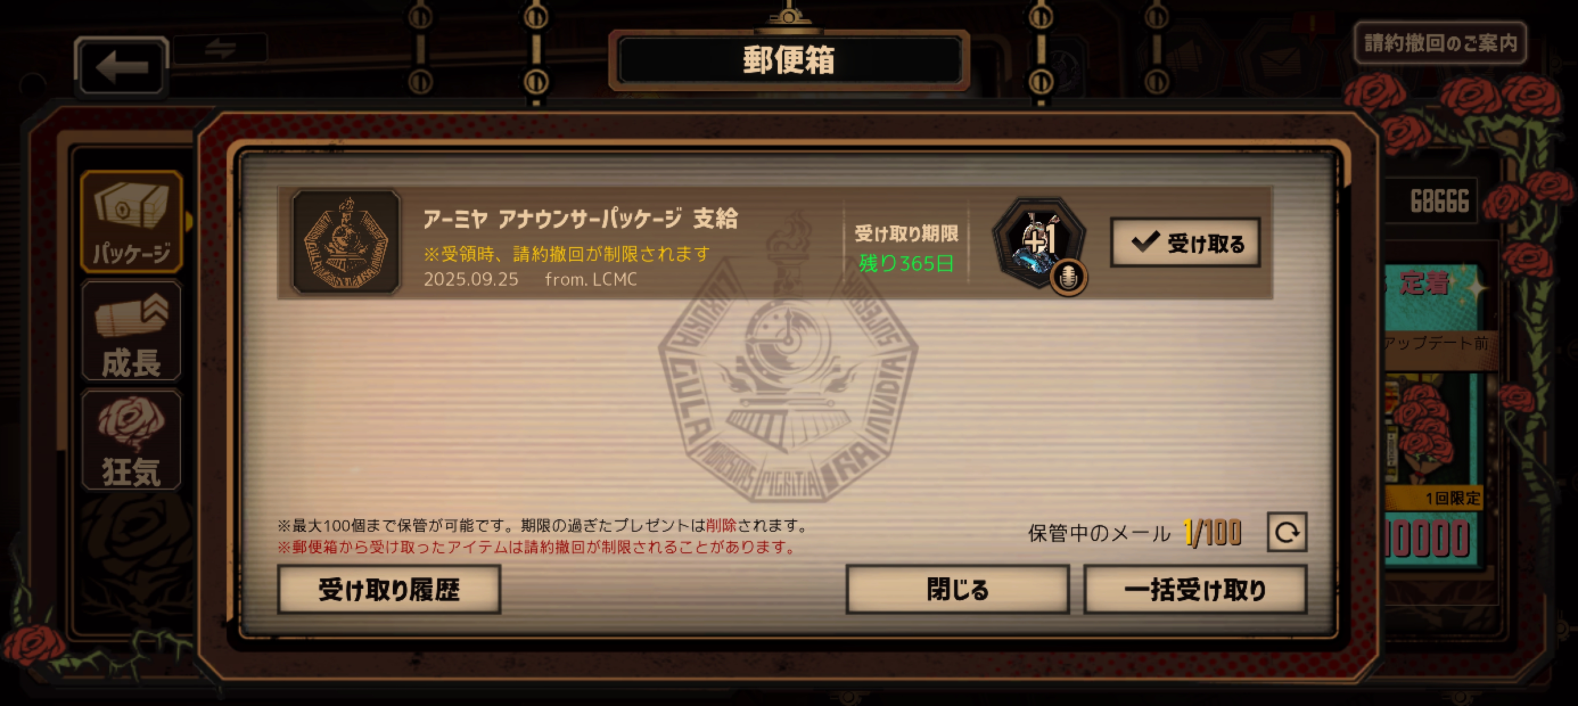Click the swap arrows icon beside back
This screenshot has height=706, width=1578.
coord(220,48)
